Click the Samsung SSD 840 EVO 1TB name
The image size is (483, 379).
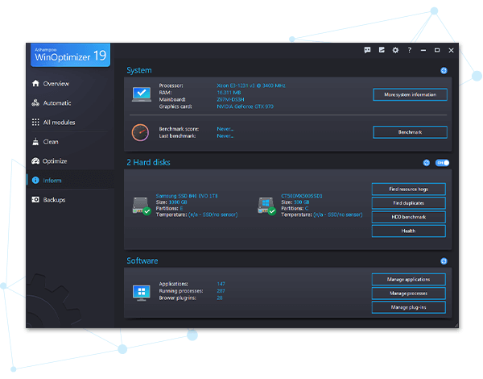(187, 196)
